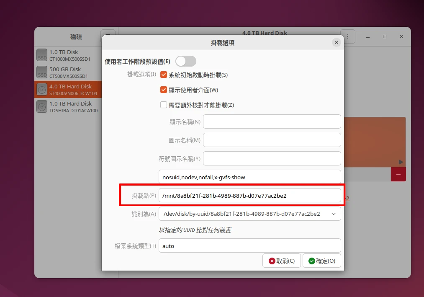Select 500 GB Disk SSD icon

42,72
